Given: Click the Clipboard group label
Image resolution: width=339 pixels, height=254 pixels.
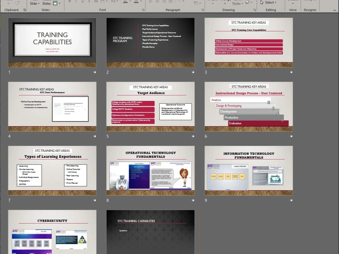Looking at the screenshot, I should click(12, 10).
